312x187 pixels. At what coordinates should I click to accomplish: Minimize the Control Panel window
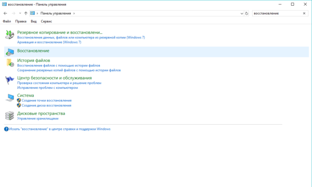point(280,4)
